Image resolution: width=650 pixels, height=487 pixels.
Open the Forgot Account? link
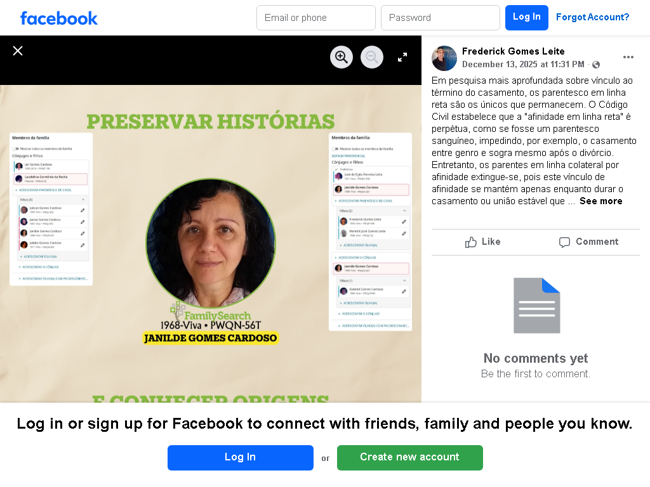pos(592,17)
